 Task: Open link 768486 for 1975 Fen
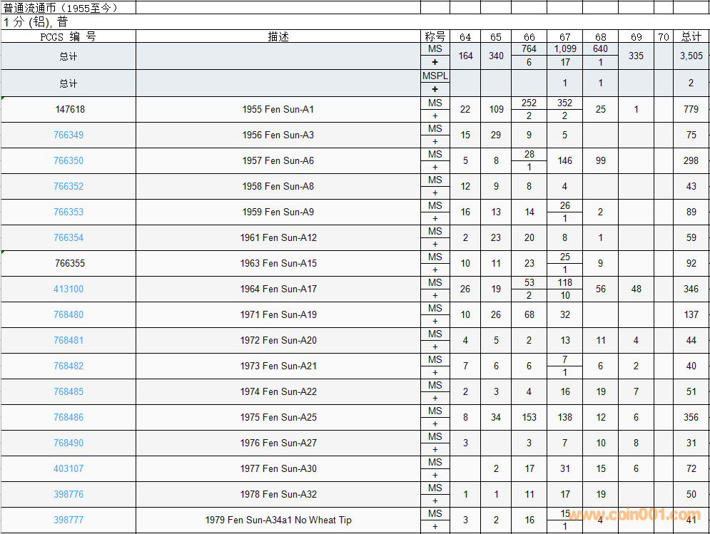tap(69, 418)
